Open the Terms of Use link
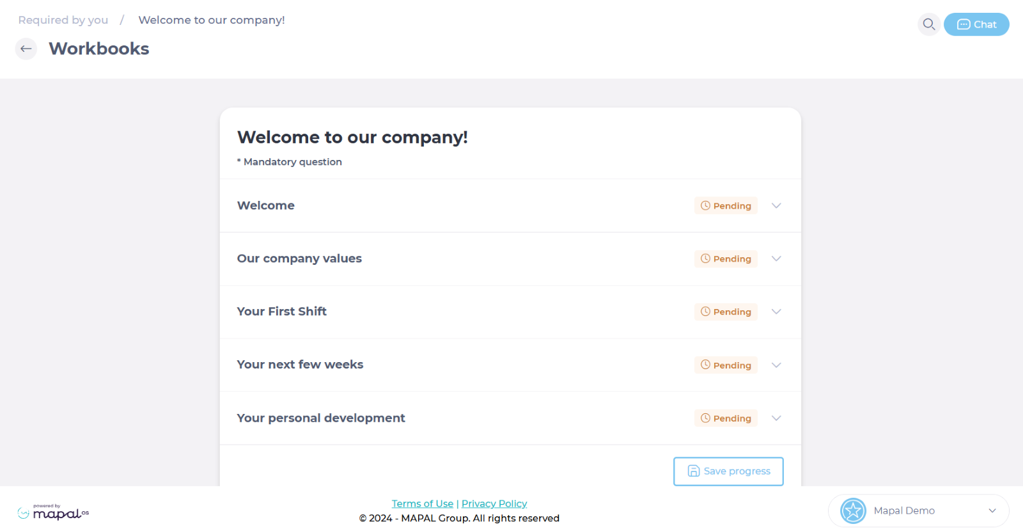This screenshot has width=1023, height=531. click(423, 503)
